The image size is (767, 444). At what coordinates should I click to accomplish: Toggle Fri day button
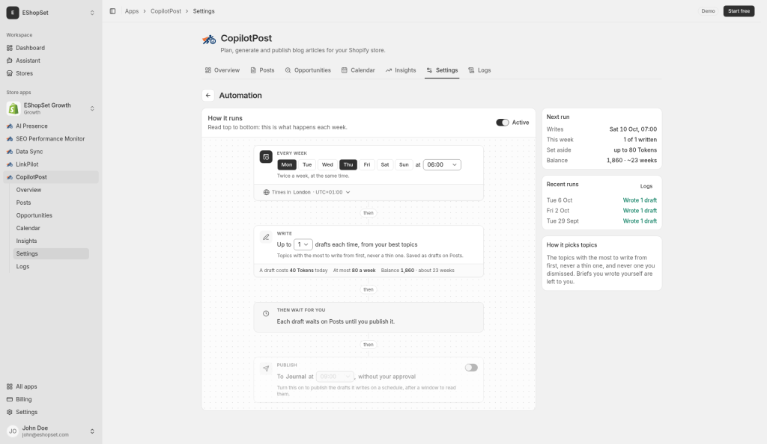[x=367, y=165]
